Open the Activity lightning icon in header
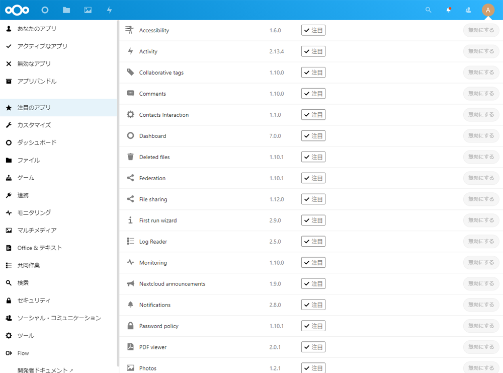 coord(109,10)
